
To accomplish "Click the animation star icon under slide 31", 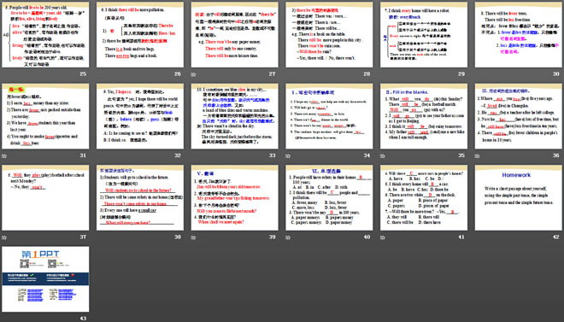I will 4,156.
